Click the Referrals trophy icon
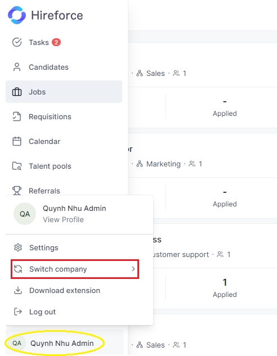Screen dimensions: 277x356 [17, 191]
